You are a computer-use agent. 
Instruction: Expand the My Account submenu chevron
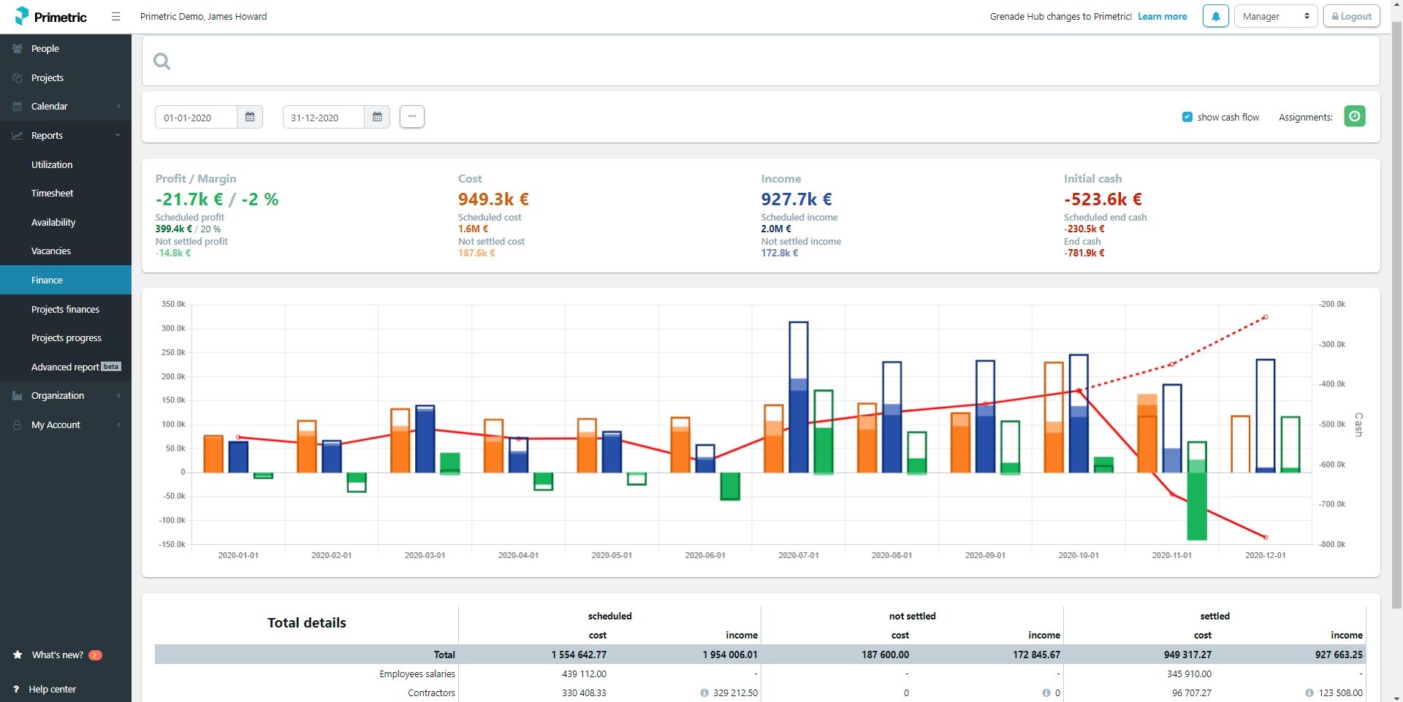(x=118, y=424)
